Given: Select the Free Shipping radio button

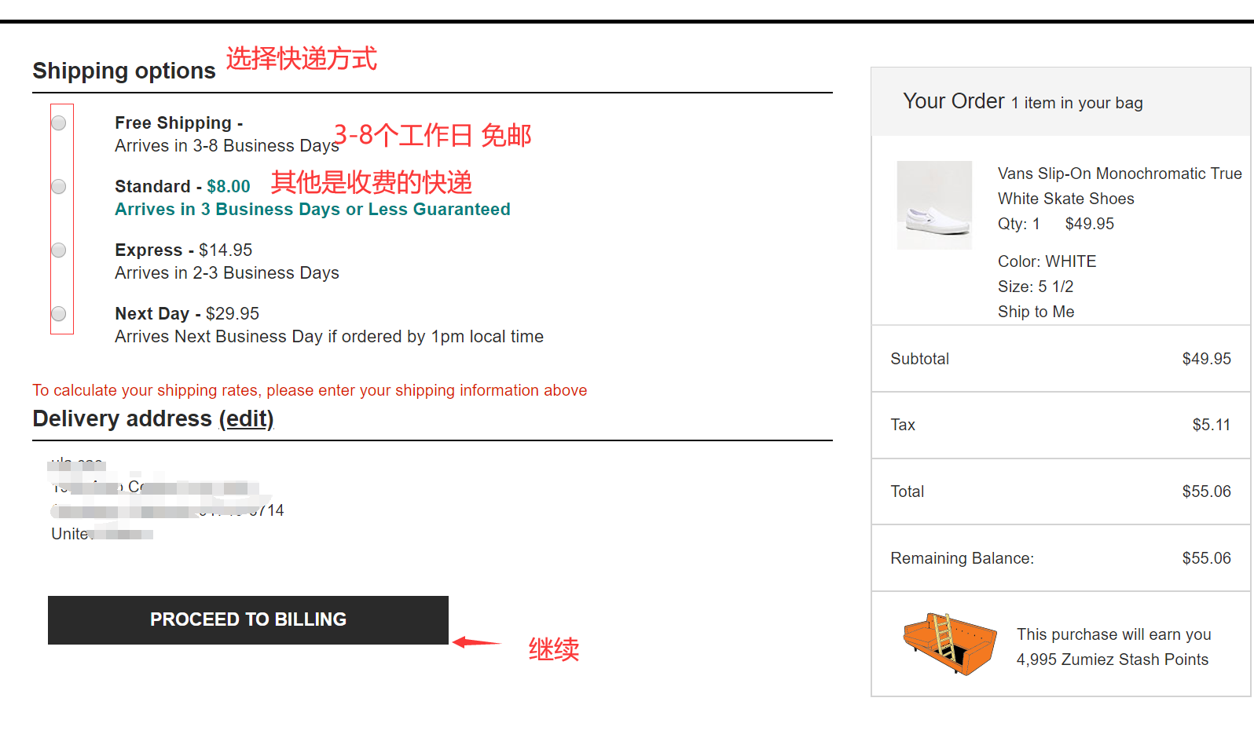Looking at the screenshot, I should [59, 123].
